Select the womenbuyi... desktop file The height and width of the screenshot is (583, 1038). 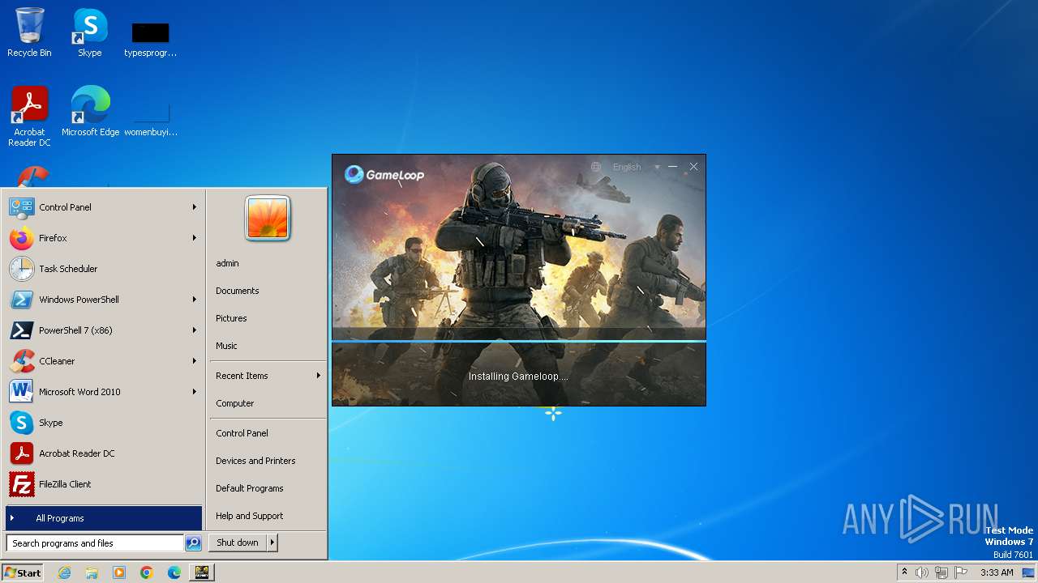tap(151, 117)
